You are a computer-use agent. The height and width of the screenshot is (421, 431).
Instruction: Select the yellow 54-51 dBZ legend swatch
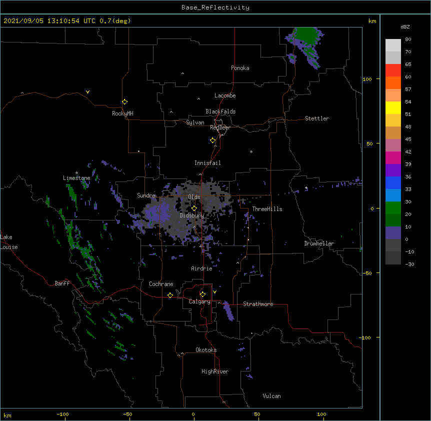tap(393, 107)
